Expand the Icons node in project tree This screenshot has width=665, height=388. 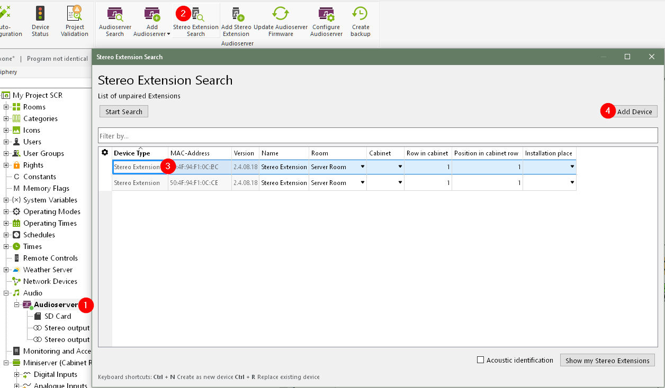coord(6,130)
